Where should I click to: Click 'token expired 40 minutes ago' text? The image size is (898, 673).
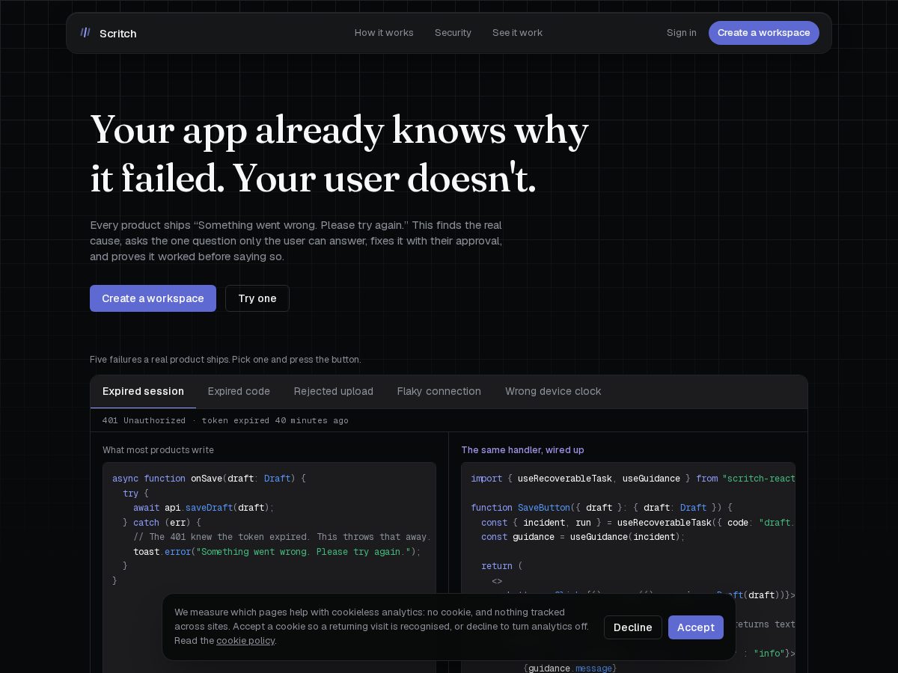tap(275, 420)
